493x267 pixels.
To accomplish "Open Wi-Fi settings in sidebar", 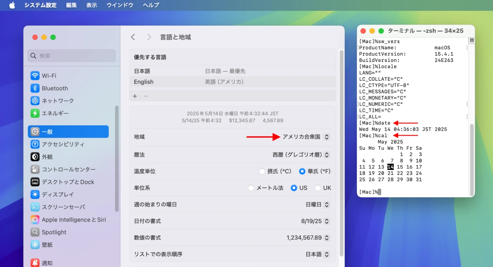I will click(49, 76).
